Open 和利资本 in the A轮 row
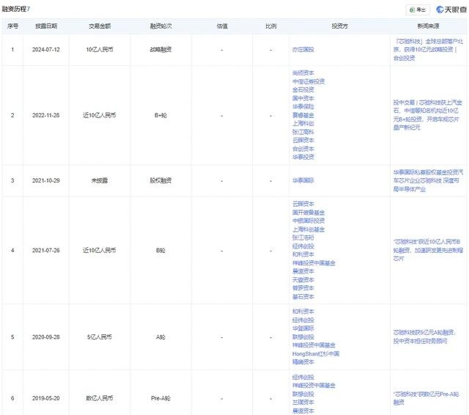 click(x=303, y=312)
